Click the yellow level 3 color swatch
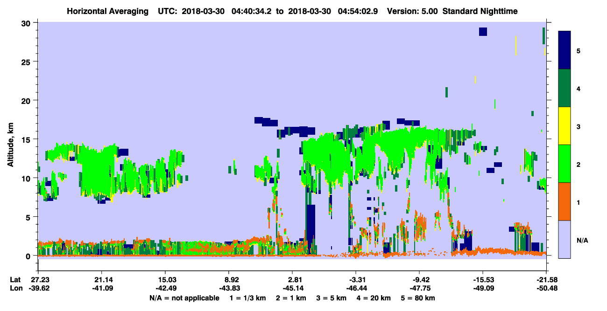Image resolution: width=607 pixels, height=311 pixels. 565,126
